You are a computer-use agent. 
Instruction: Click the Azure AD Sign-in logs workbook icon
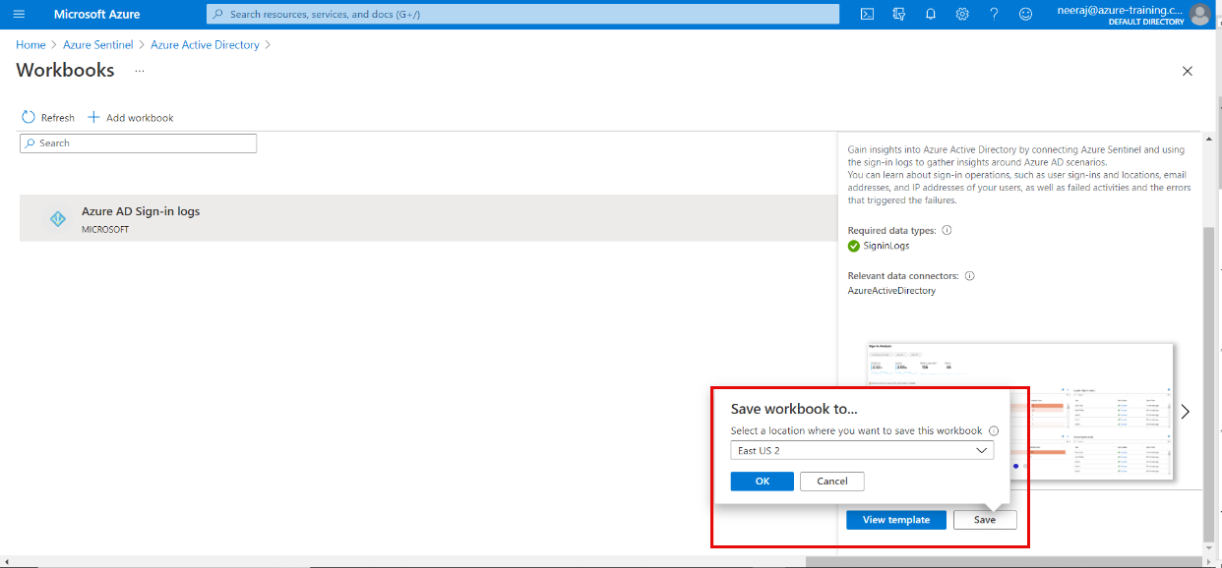58,219
